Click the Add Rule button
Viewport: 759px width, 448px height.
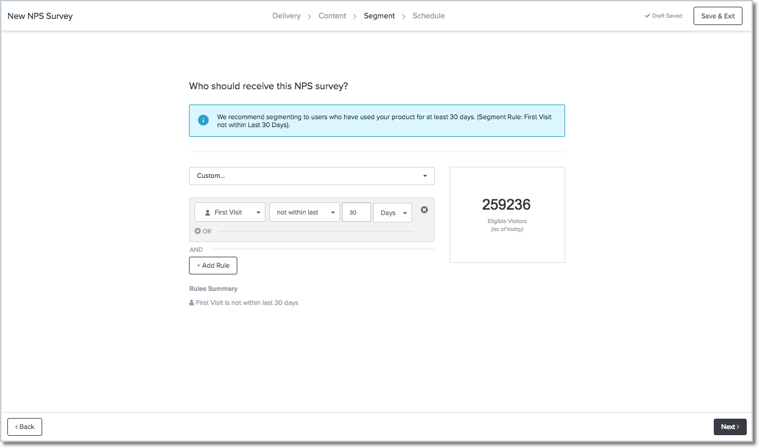pos(213,265)
